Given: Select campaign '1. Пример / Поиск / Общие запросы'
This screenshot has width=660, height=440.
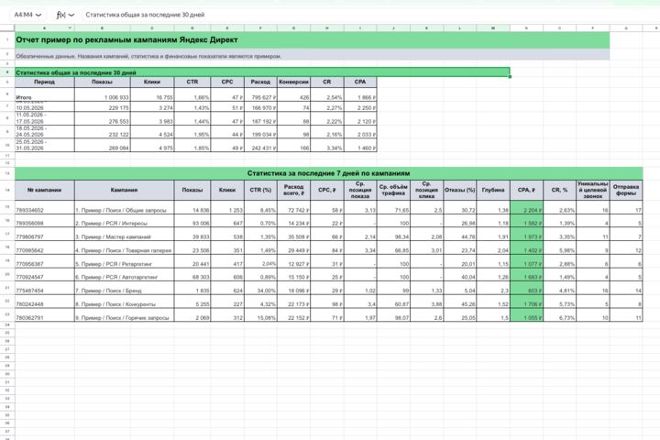Looking at the screenshot, I should tap(124, 207).
